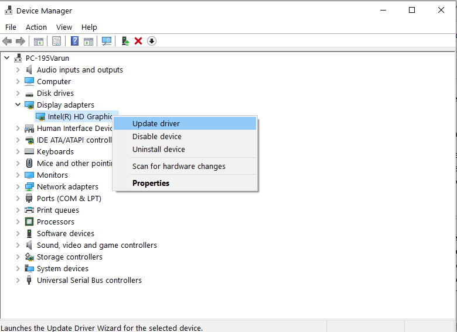Expand the Monitors chevron

[18, 175]
